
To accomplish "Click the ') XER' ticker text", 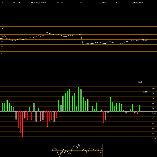I will pos(103,3).
